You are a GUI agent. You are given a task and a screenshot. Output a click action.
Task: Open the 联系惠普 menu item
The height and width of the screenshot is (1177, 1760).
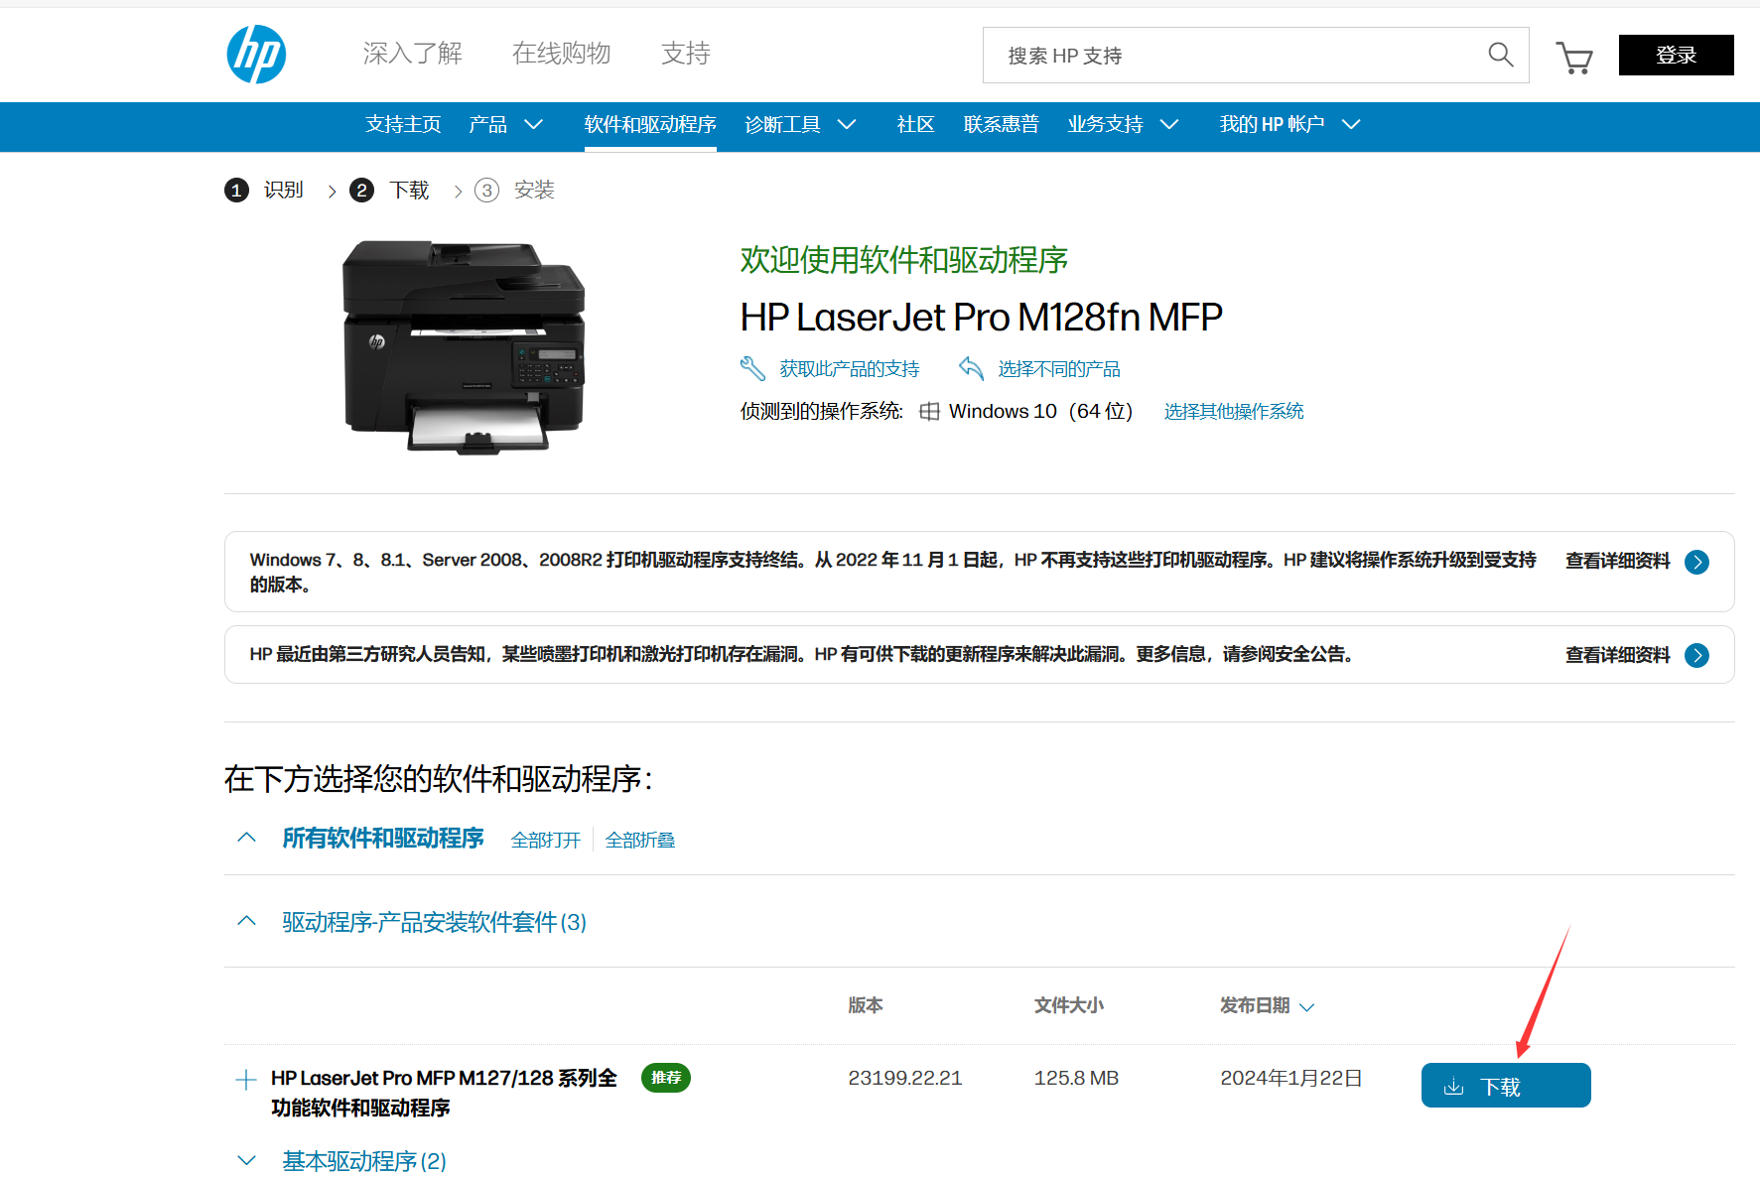pyautogui.click(x=1001, y=124)
